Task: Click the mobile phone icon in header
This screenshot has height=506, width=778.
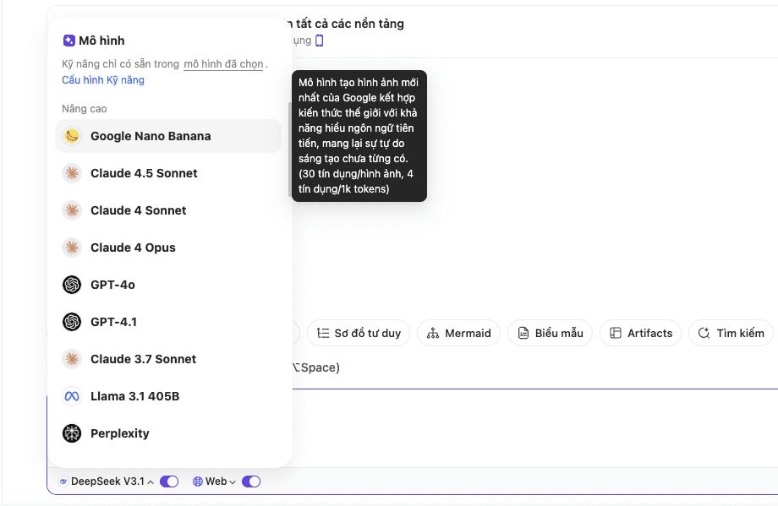Action: pos(320,41)
